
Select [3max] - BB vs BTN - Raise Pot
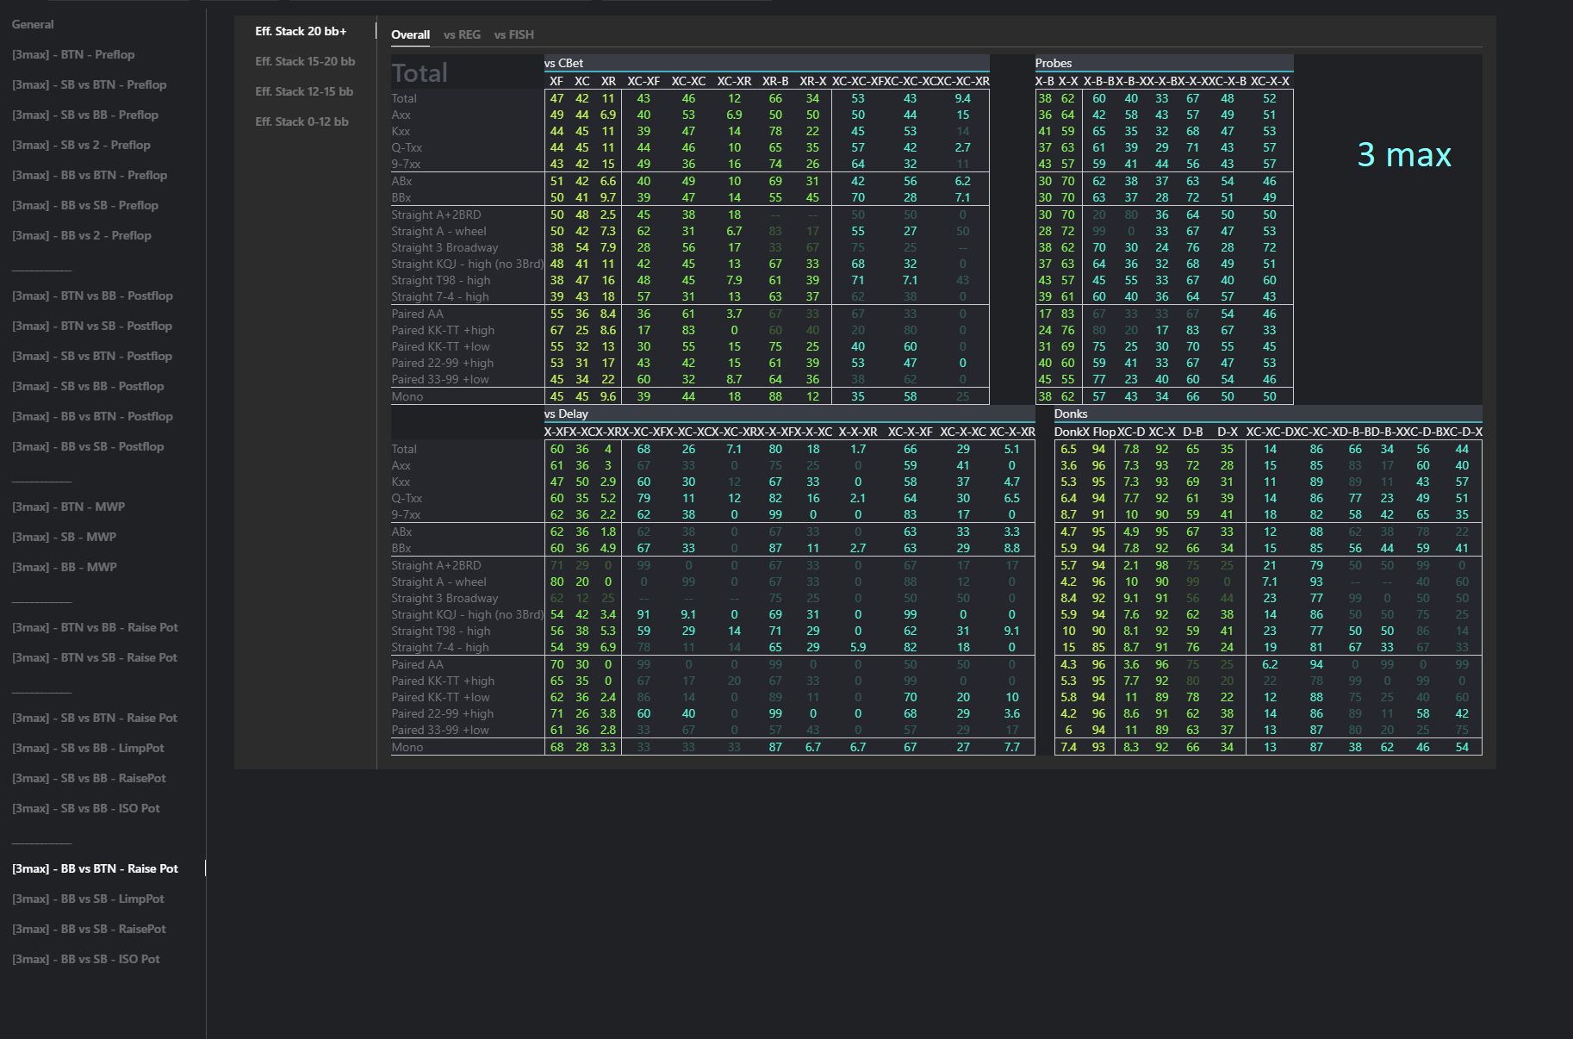(x=95, y=868)
